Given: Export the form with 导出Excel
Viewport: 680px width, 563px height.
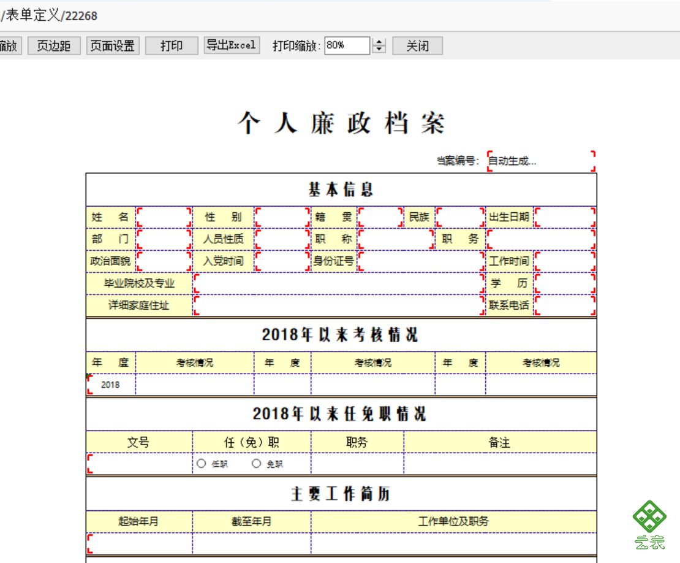Looking at the screenshot, I should [x=232, y=45].
